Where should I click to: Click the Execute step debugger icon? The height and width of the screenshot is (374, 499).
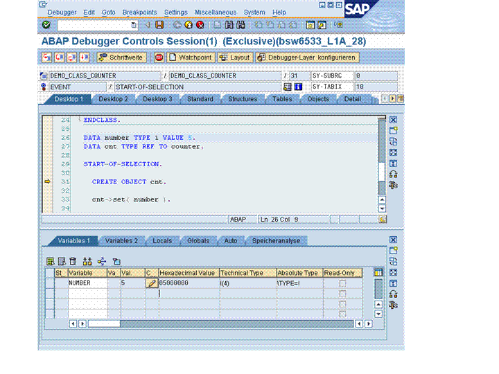59,57
